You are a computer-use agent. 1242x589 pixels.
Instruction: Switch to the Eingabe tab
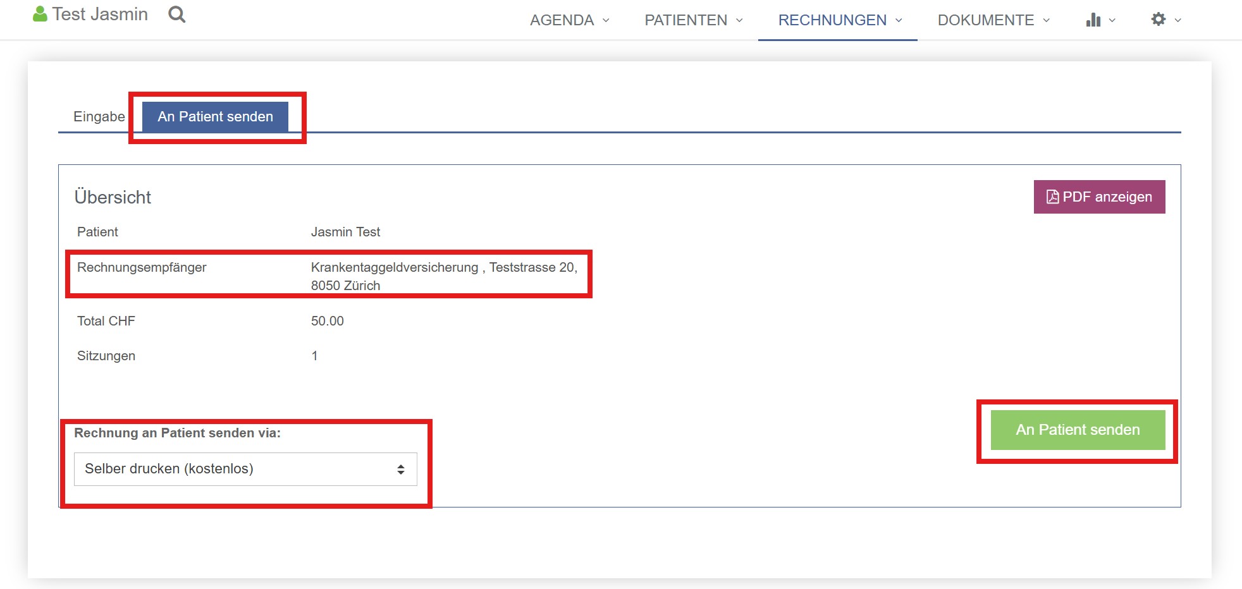coord(99,117)
